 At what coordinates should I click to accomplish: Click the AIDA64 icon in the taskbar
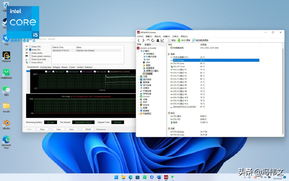coord(166,177)
